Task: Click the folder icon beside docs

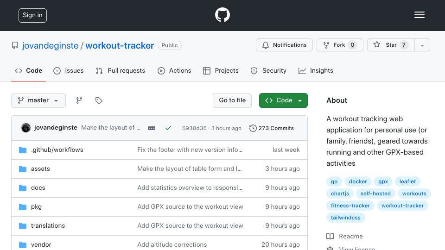Action: tap(23, 188)
